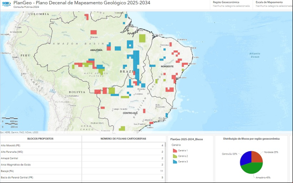This screenshot has width=293, height=183.
Task: Click the red block near Campo Grande
Action: coord(102,108)
